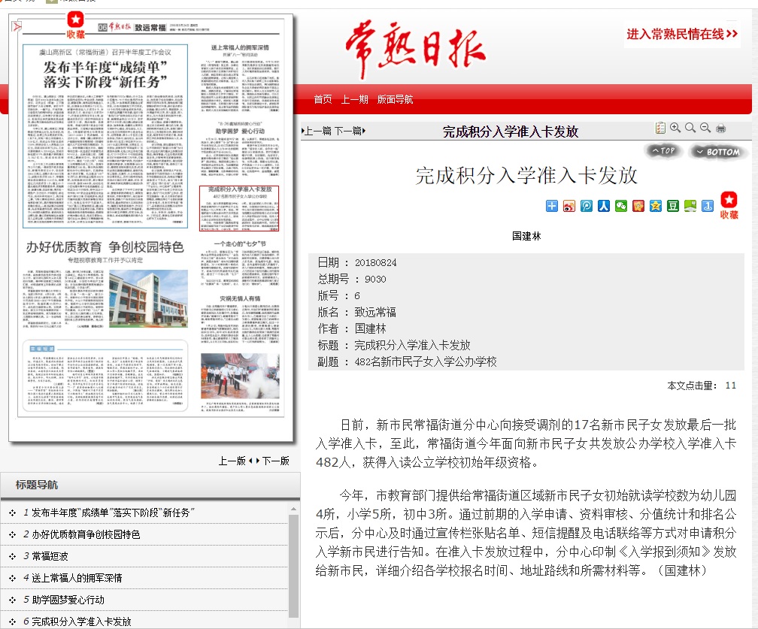Share via red flower Pengyou icon
The width and height of the screenshot is (758, 629).
638,206
